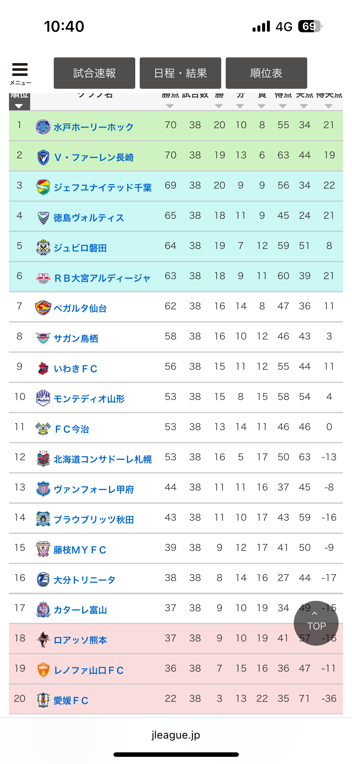
Task: Sort by points (勝点) column arrow
Action: (x=170, y=106)
